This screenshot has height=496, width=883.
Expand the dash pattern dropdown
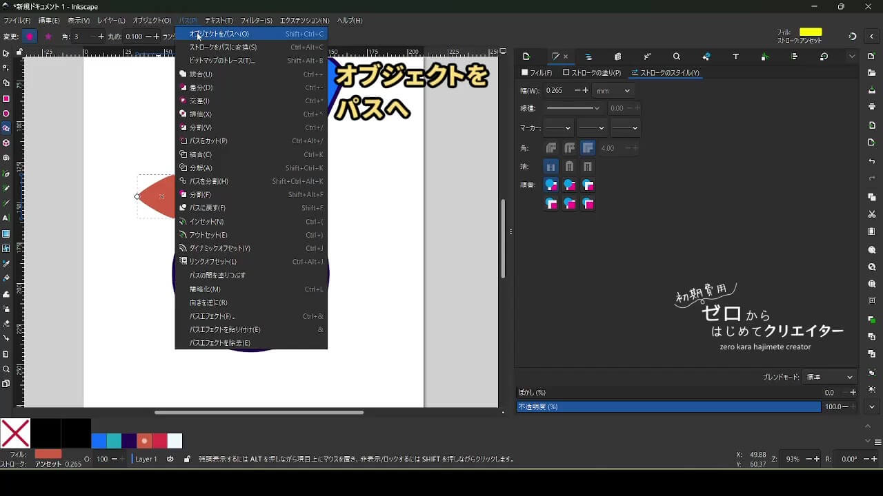pos(573,108)
